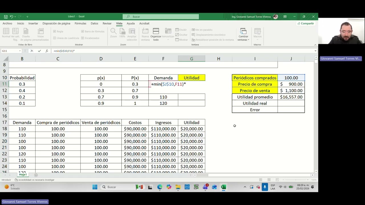
Task: Select column G header
Action: [192, 59]
